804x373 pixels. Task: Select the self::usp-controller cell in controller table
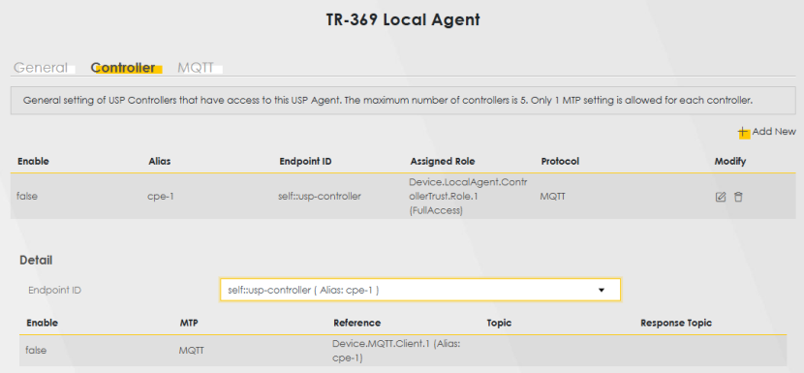pyautogui.click(x=320, y=196)
